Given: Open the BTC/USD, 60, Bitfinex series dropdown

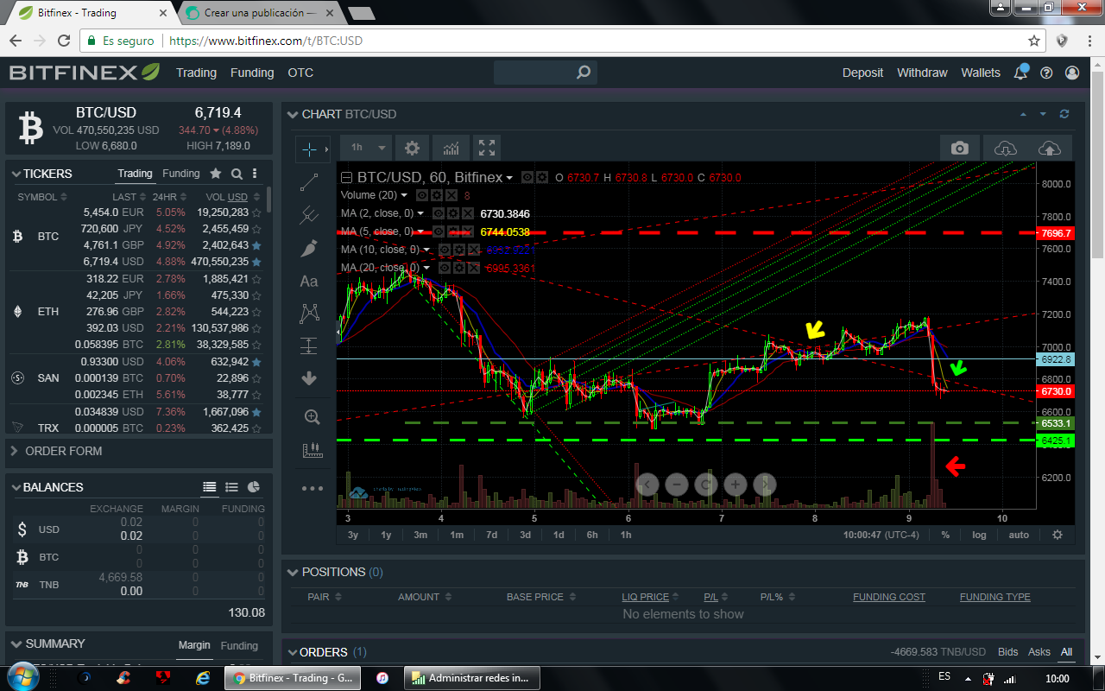Looking at the screenshot, I should (x=509, y=178).
